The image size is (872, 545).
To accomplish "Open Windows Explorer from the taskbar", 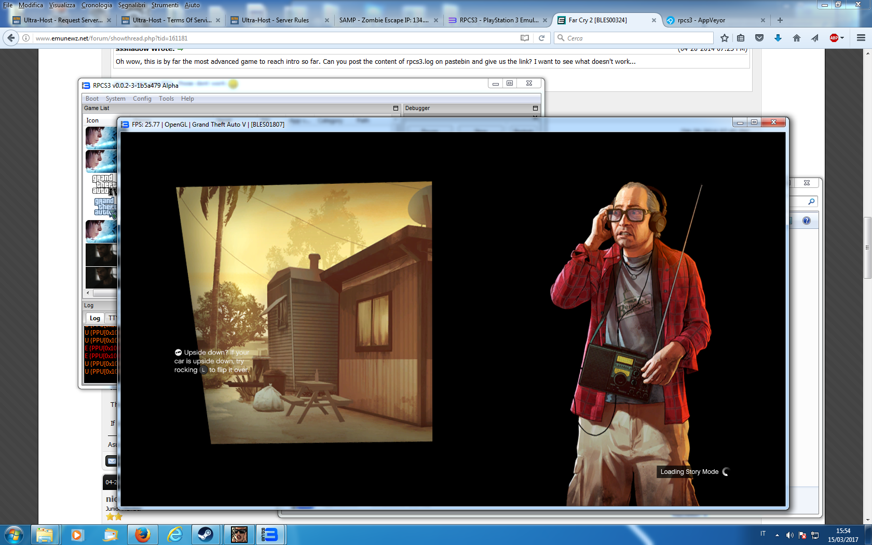I will tap(45, 535).
